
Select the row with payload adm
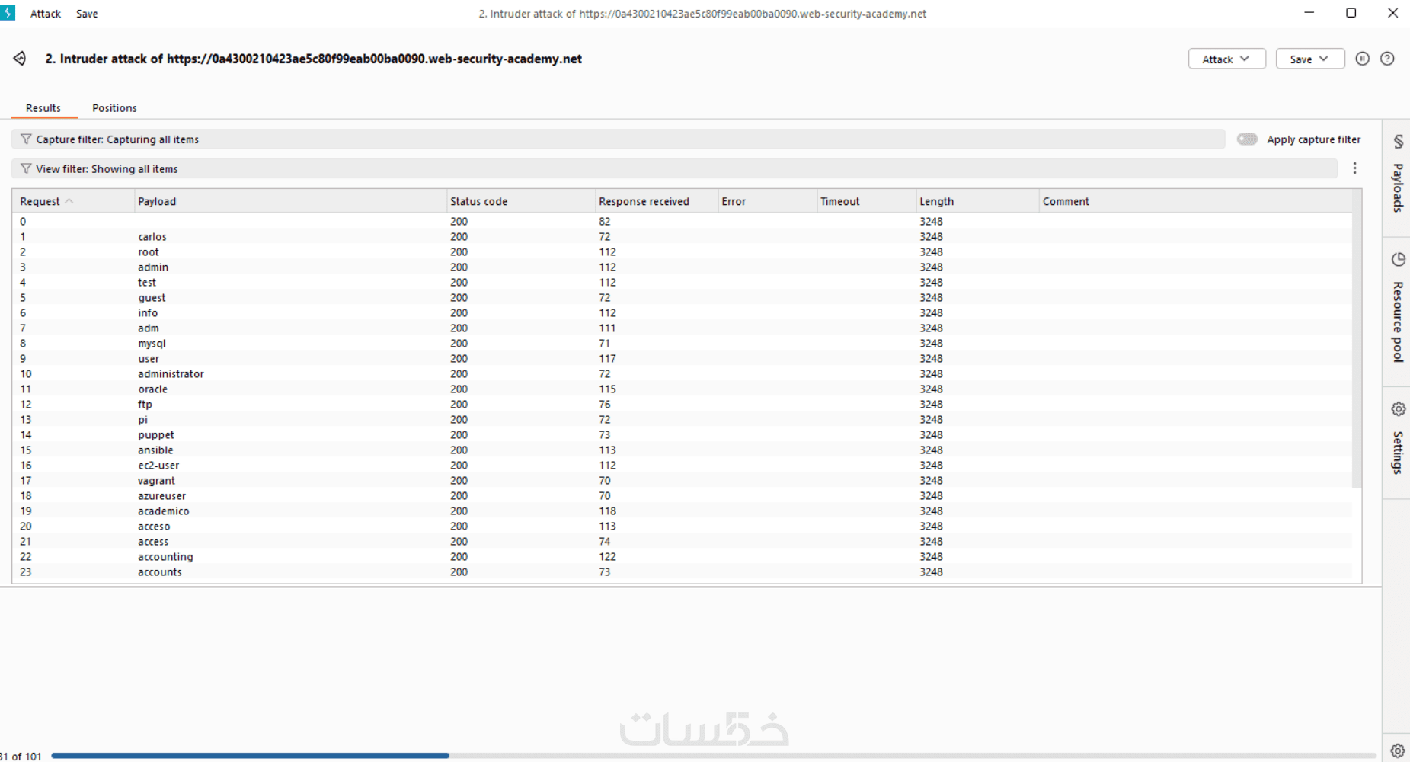682,328
